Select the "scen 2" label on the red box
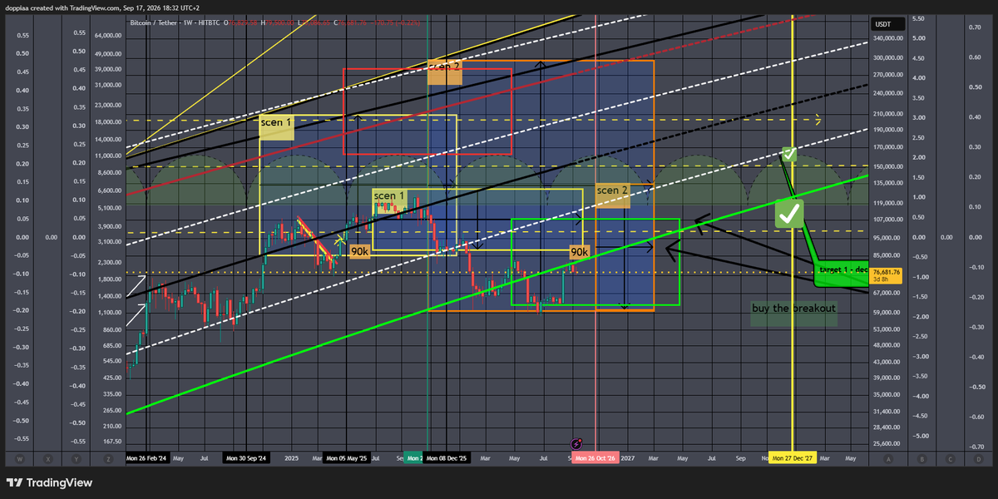 pyautogui.click(x=445, y=71)
